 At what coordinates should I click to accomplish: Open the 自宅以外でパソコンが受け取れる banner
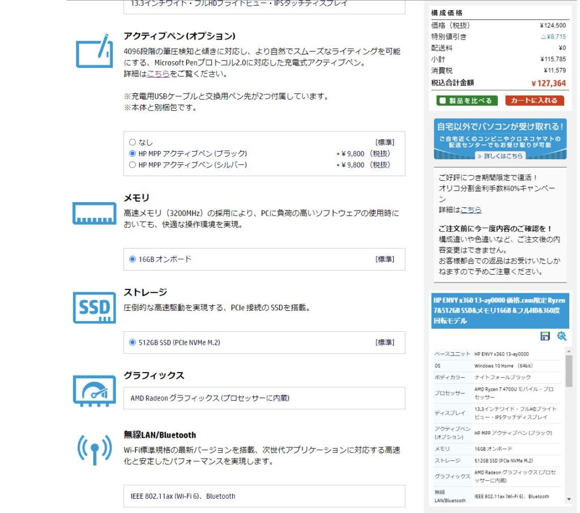point(500,139)
